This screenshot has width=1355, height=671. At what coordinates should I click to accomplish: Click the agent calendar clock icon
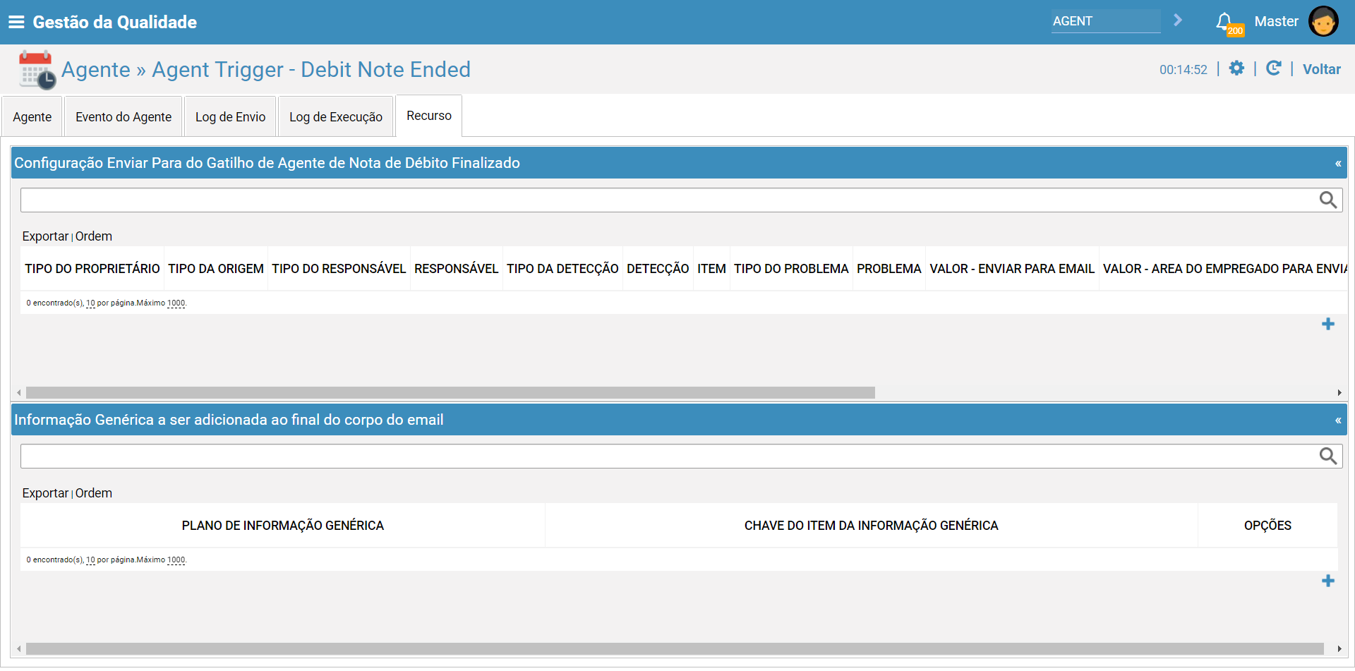37,70
